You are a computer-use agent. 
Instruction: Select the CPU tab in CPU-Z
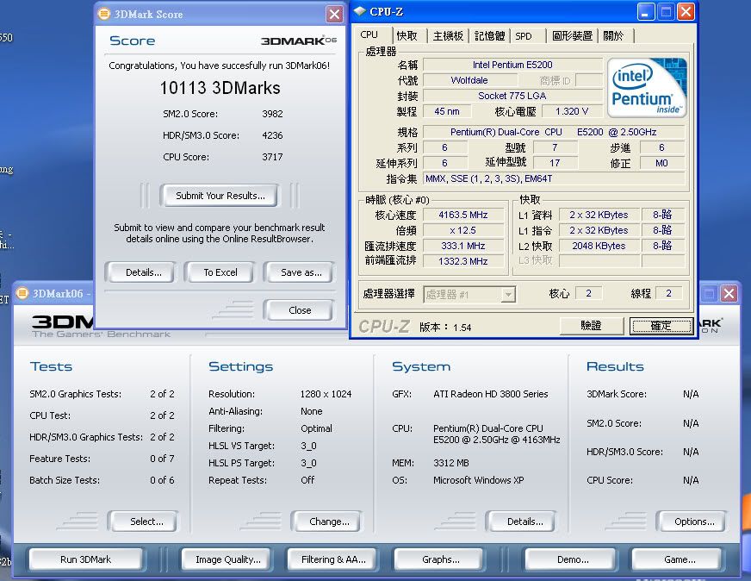369,35
